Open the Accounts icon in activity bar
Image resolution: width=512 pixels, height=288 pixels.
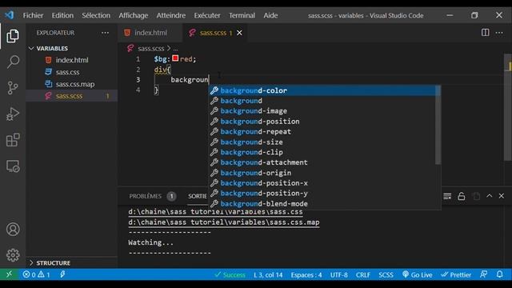point(13,230)
